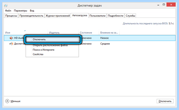Close the Диспетчер задач window
The image size is (179, 110).
tap(171, 5)
